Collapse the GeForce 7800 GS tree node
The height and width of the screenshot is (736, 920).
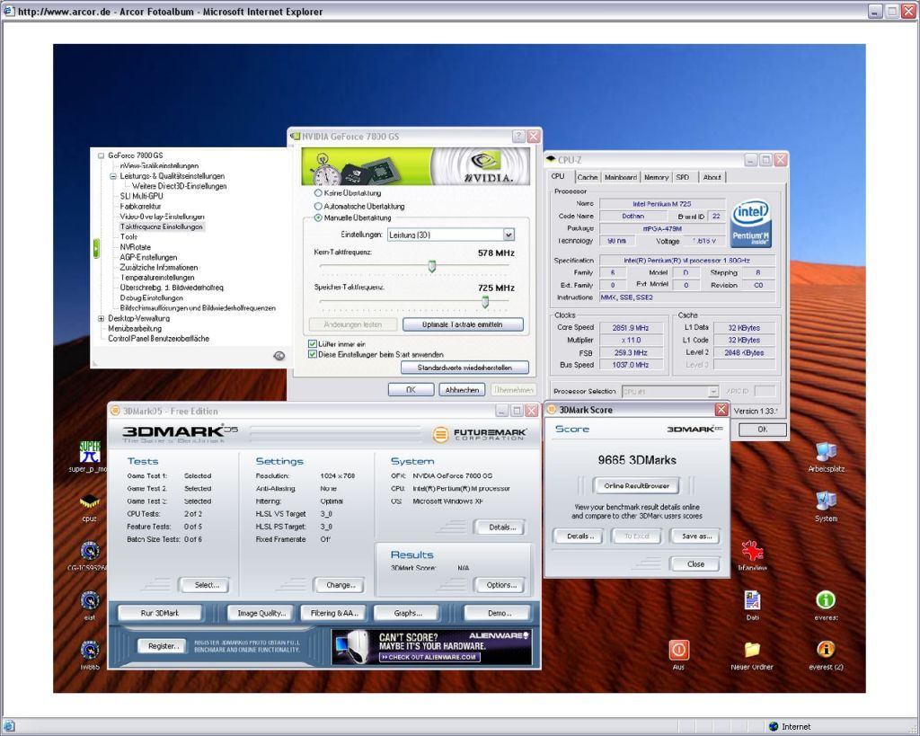pos(101,155)
